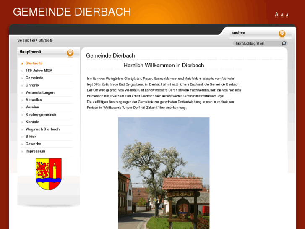This screenshot has width=305, height=229.
Task: Open the Kirchengemeinde menu item
Action: tap(41, 114)
